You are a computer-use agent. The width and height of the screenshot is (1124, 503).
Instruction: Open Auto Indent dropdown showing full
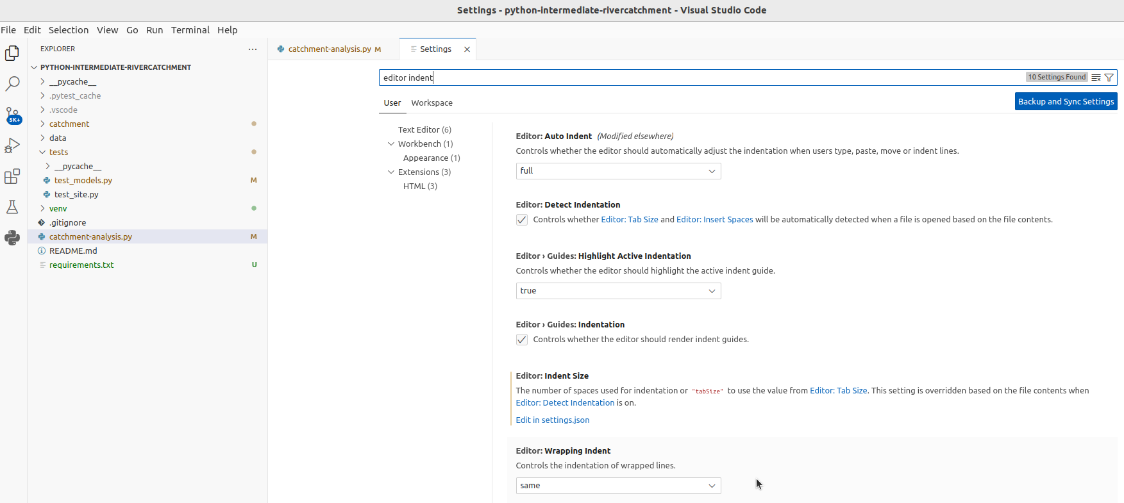[x=618, y=171]
